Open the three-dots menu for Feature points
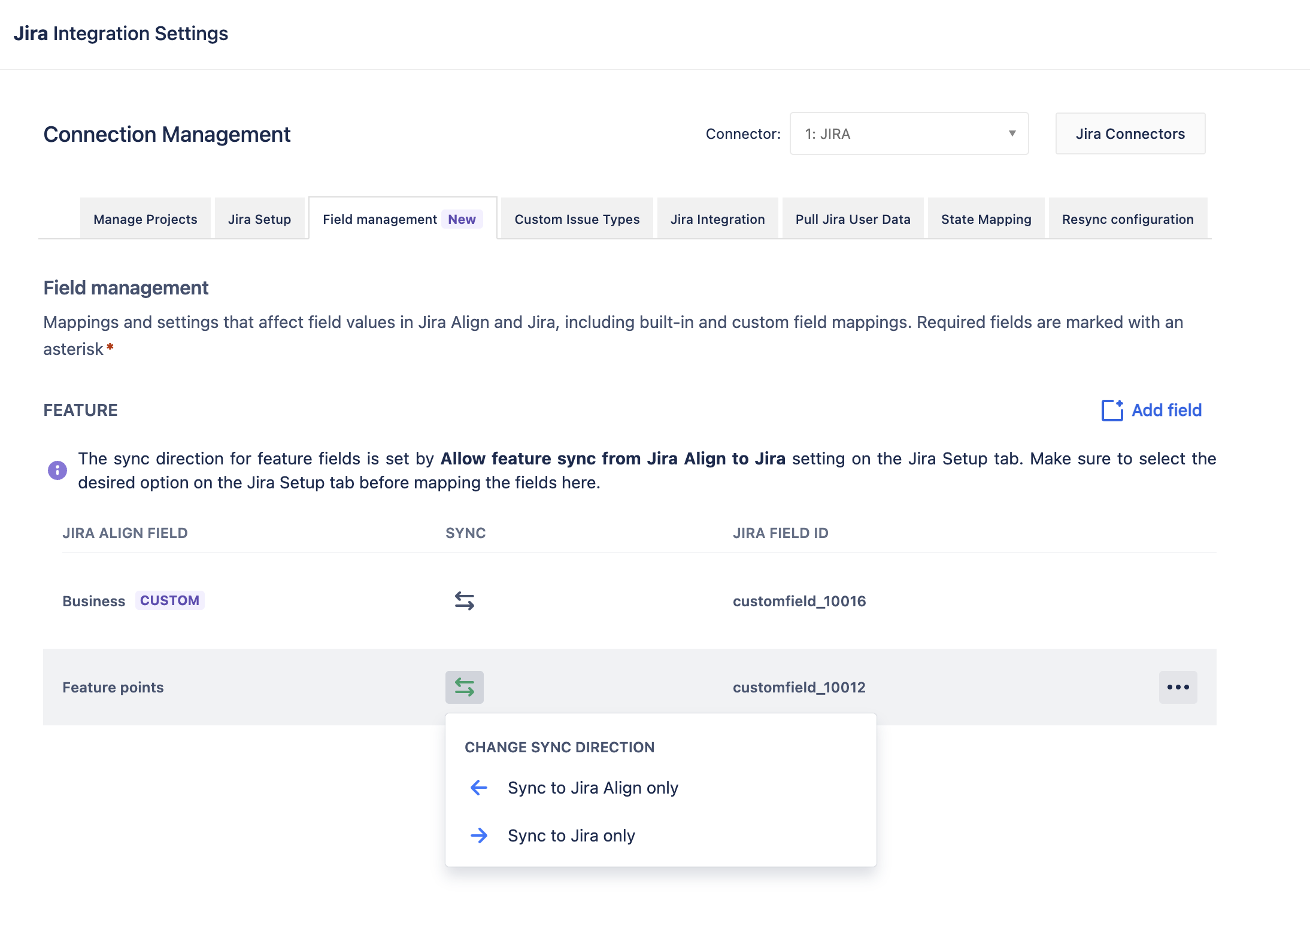This screenshot has height=948, width=1310. (x=1177, y=686)
